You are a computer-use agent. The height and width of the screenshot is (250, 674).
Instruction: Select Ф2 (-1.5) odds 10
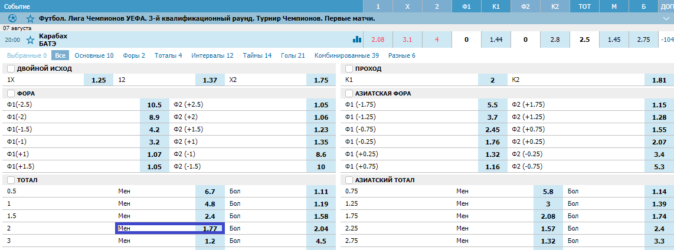coord(320,167)
